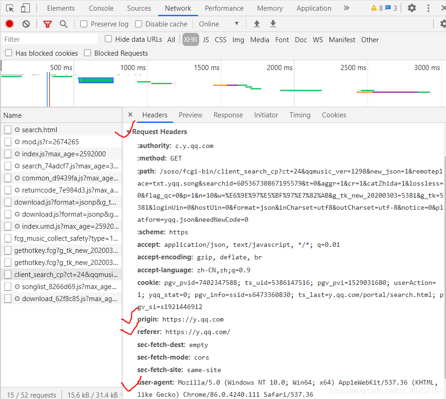Stop recording network log
Image resolution: width=446 pixels, height=399 pixels.
click(x=9, y=24)
